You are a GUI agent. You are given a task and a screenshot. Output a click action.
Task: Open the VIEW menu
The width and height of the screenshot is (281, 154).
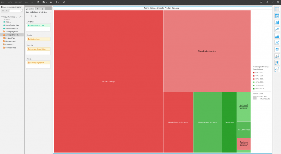(x=10, y=2)
